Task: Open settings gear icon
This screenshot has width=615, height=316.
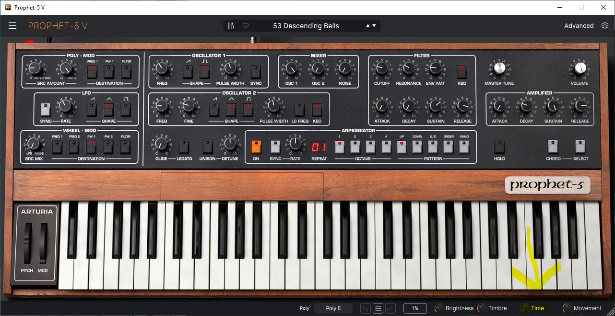Action: 604,26
